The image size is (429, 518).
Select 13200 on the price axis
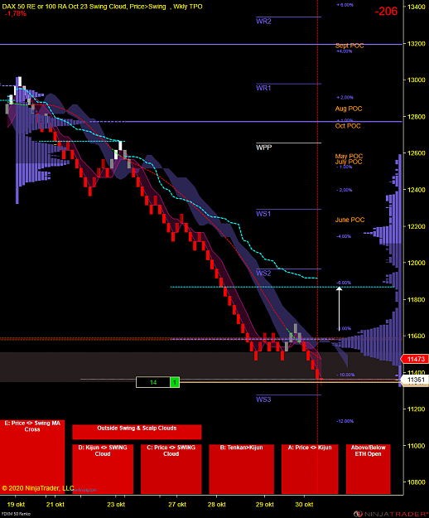tap(416, 44)
